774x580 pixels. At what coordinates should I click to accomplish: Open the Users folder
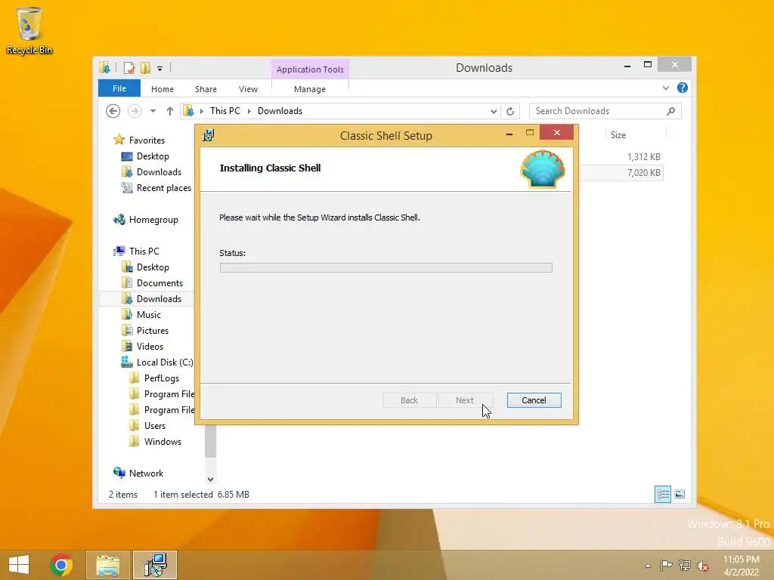(x=154, y=426)
